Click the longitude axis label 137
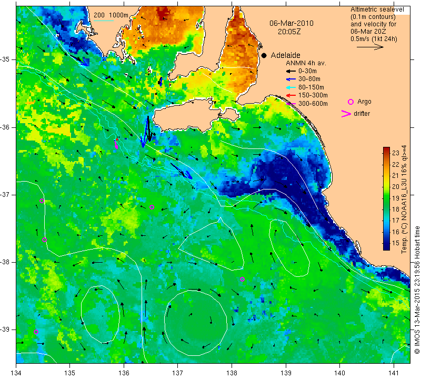This screenshot has width=421, height=379. pyautogui.click(x=178, y=373)
